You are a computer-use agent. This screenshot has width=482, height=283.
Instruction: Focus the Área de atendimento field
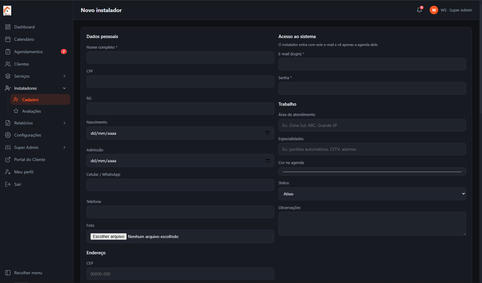[x=372, y=125]
